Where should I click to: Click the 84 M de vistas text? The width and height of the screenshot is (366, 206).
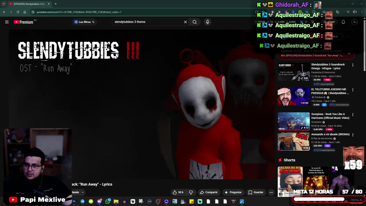click(x=319, y=126)
